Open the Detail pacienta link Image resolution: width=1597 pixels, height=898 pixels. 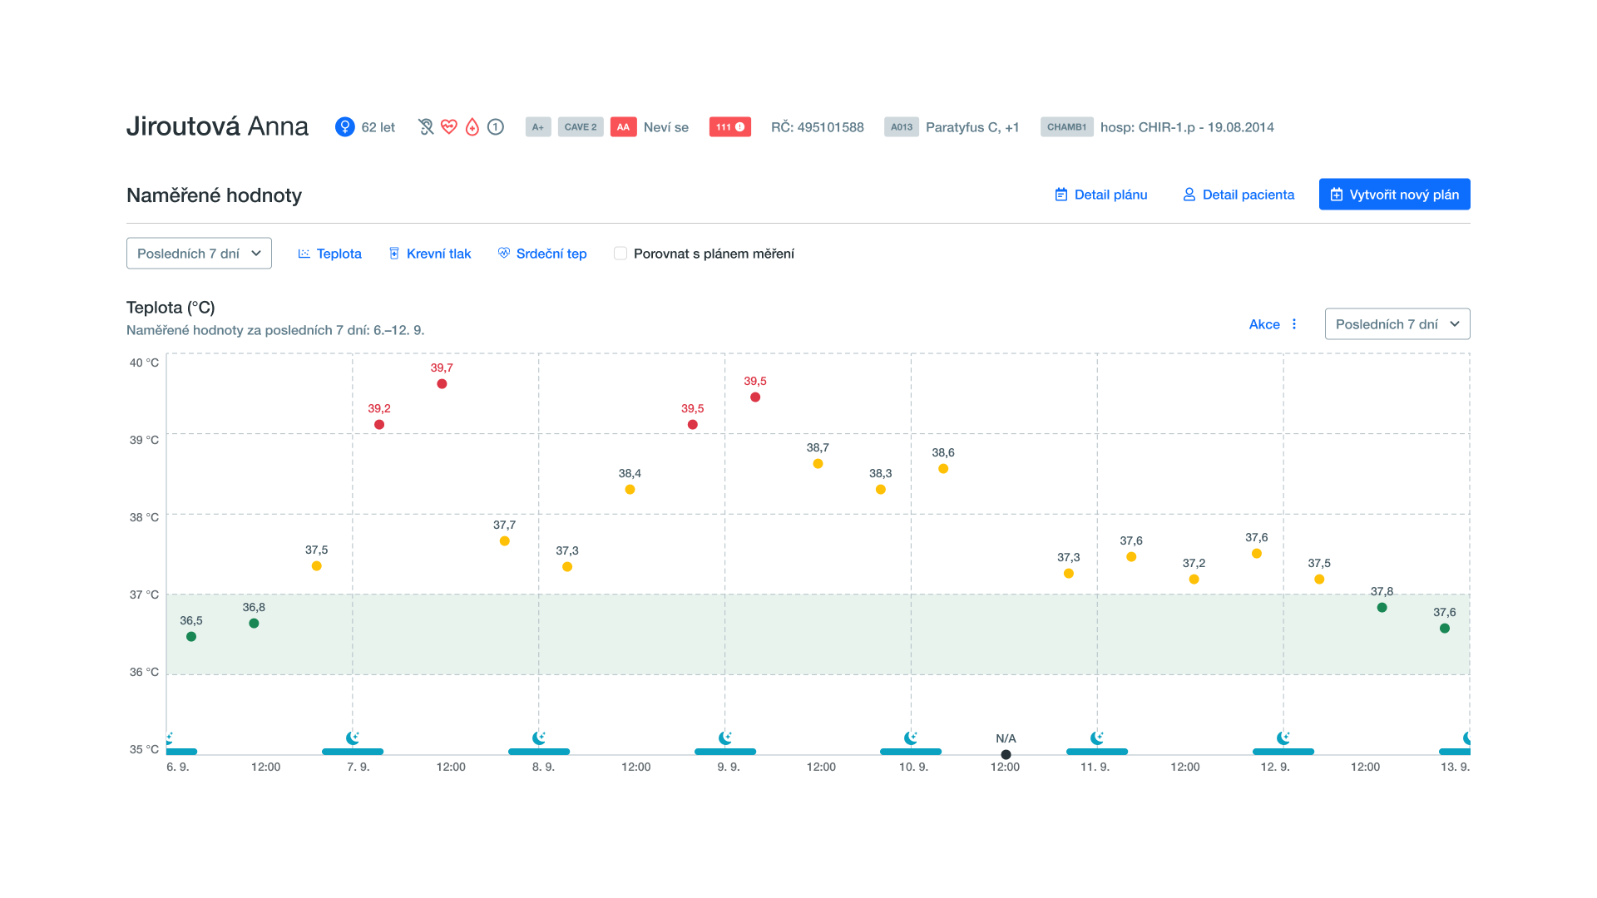pos(1239,195)
